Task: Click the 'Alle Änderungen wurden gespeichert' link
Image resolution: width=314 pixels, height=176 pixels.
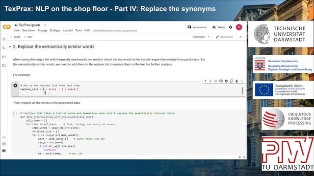Action: pos(115,30)
